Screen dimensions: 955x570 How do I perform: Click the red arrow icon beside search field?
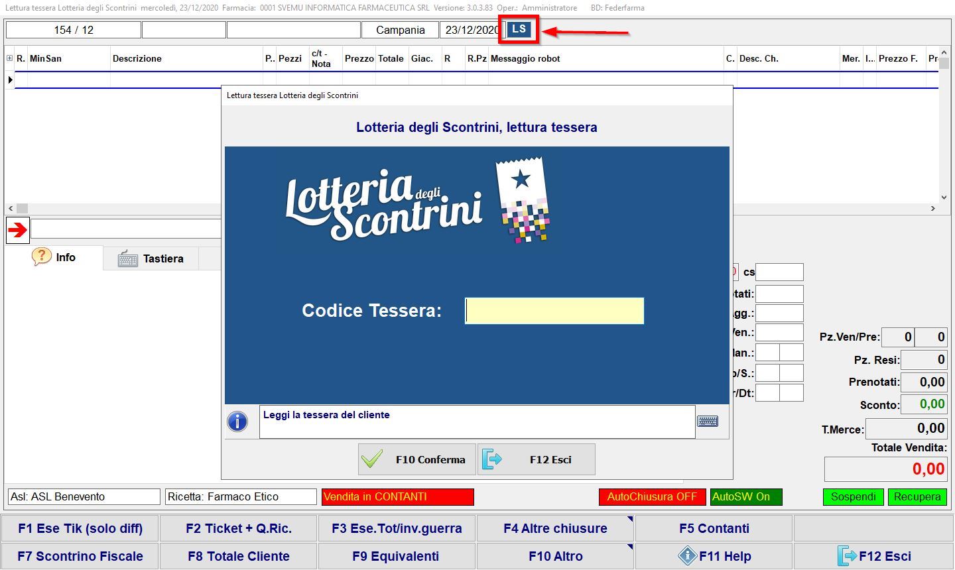pyautogui.click(x=18, y=230)
